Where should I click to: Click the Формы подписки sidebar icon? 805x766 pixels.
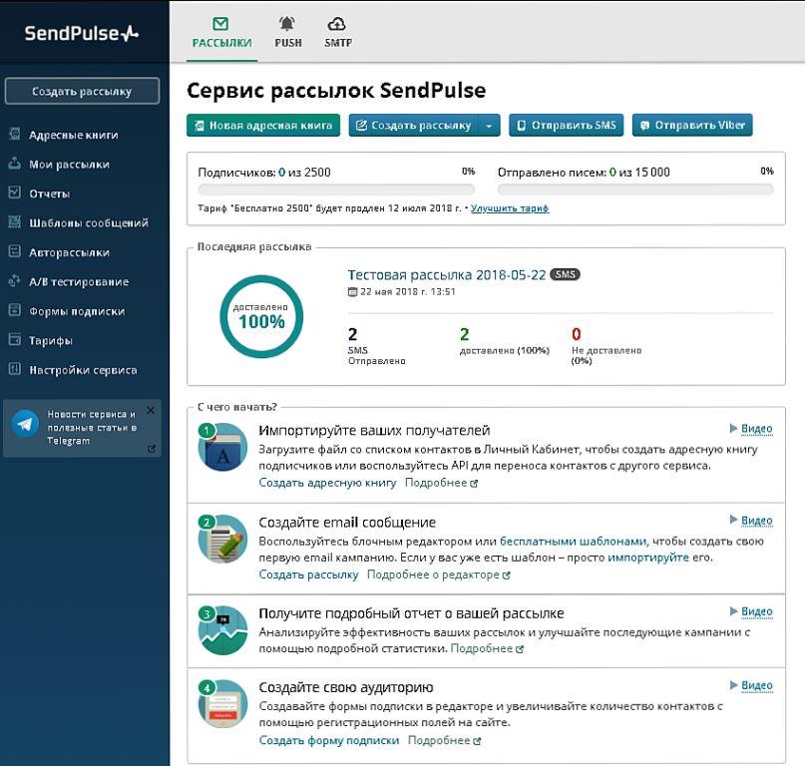[14, 310]
